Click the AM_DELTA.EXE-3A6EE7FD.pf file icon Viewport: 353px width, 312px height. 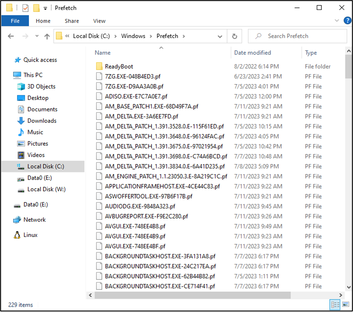click(99, 116)
